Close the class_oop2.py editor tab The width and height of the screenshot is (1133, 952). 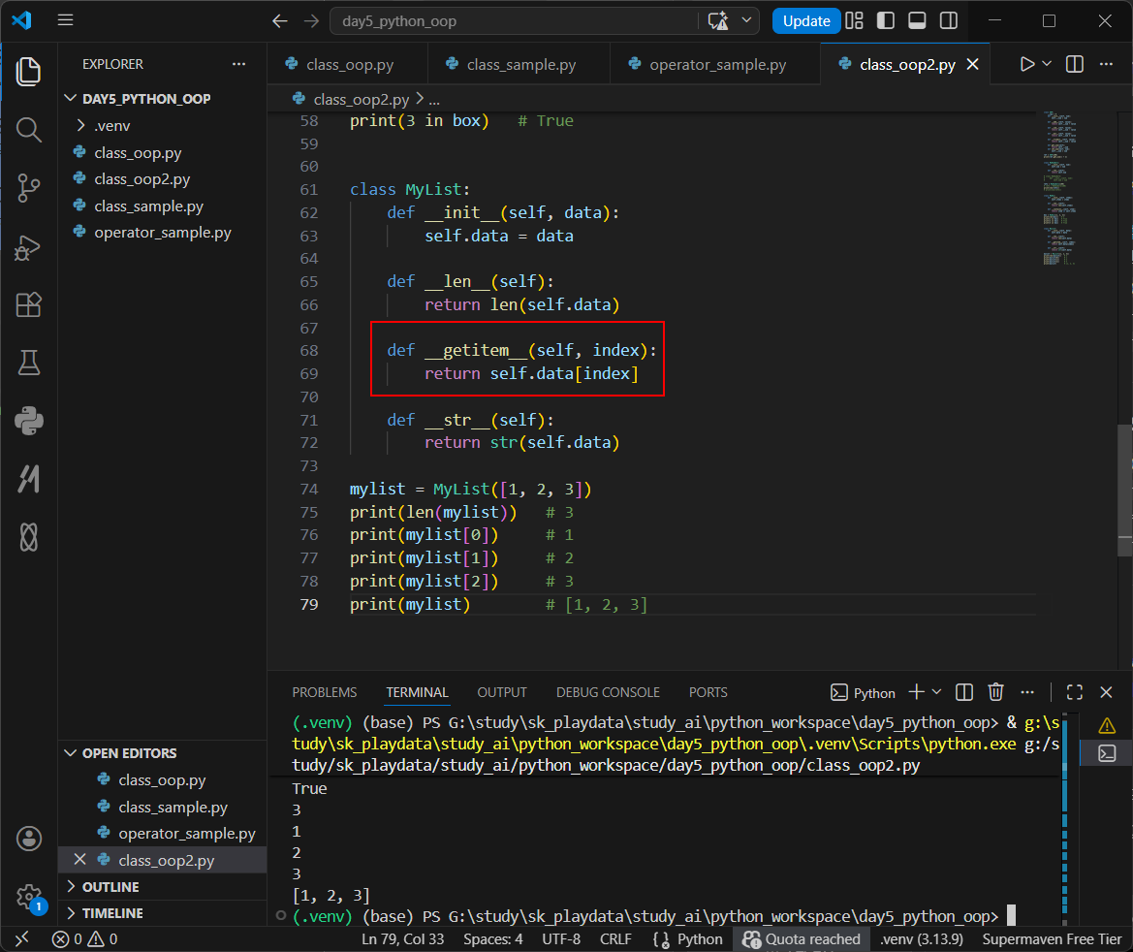[972, 64]
